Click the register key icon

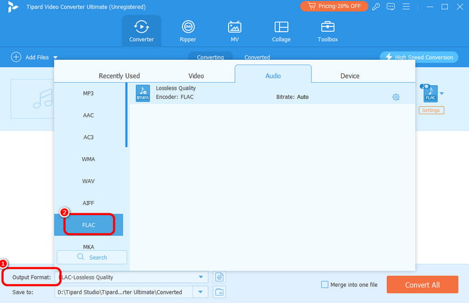376,6
